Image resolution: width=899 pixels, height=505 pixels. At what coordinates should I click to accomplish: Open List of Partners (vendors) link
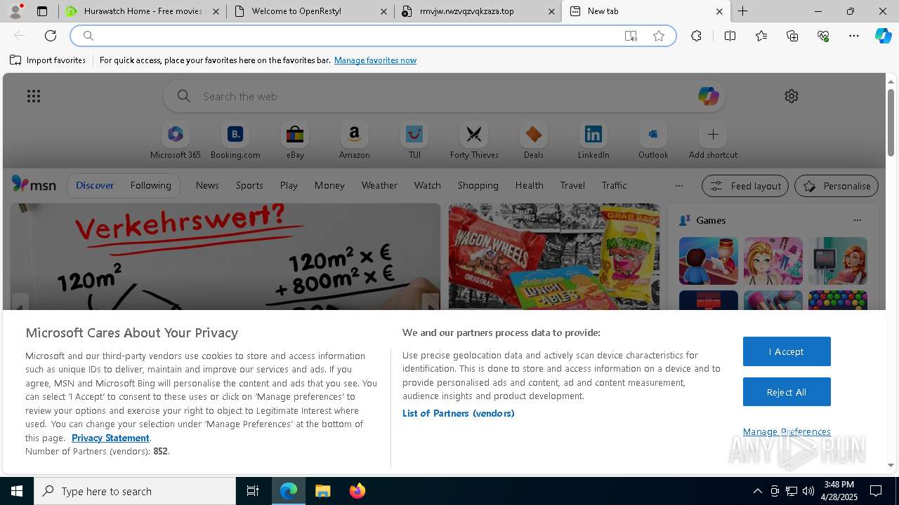(458, 413)
